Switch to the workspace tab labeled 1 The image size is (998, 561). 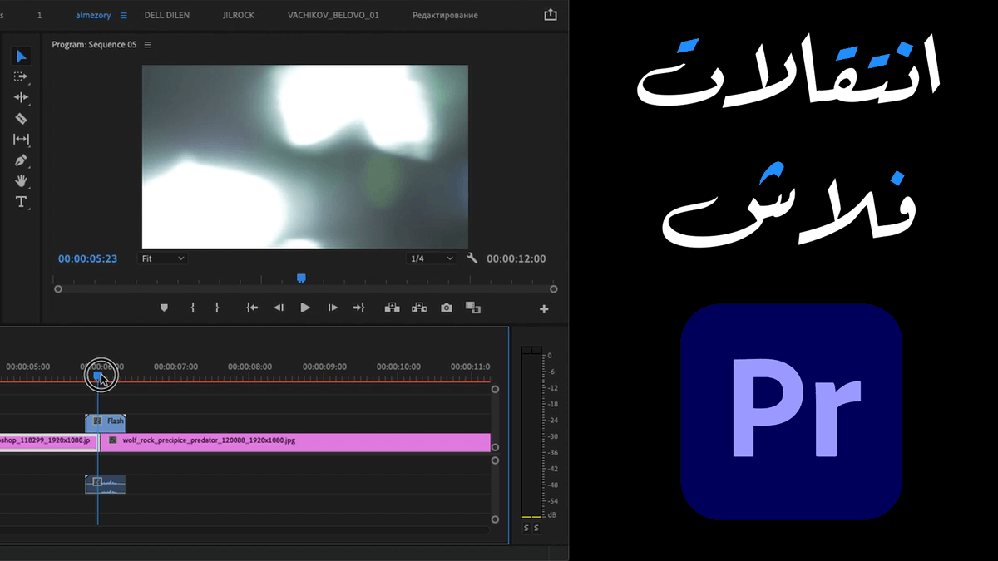(39, 16)
